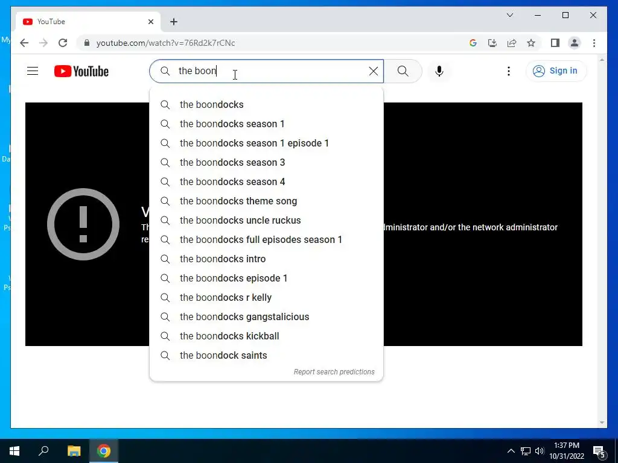The image size is (618, 463).
Task: Select "the boondocks full episodes season 1"
Action: click(266, 239)
